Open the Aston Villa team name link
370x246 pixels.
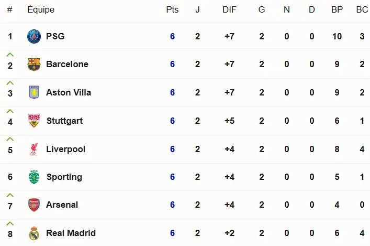69,92
